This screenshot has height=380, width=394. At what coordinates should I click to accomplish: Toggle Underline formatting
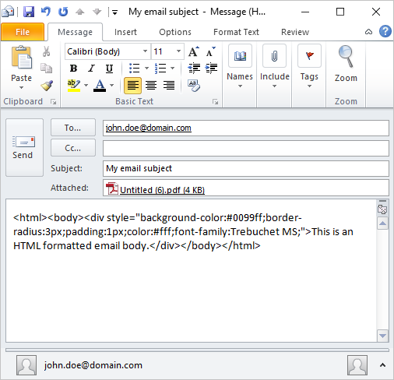[109, 69]
